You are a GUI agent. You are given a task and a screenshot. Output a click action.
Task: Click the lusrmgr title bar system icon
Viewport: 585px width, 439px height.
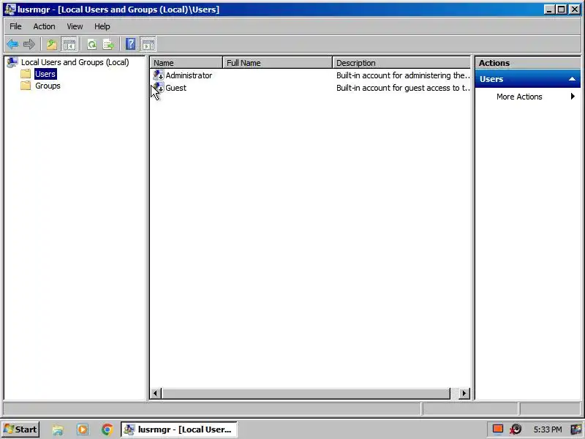point(10,10)
